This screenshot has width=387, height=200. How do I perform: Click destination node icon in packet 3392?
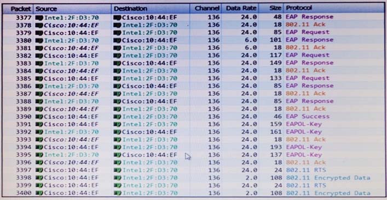pyautogui.click(x=117, y=132)
